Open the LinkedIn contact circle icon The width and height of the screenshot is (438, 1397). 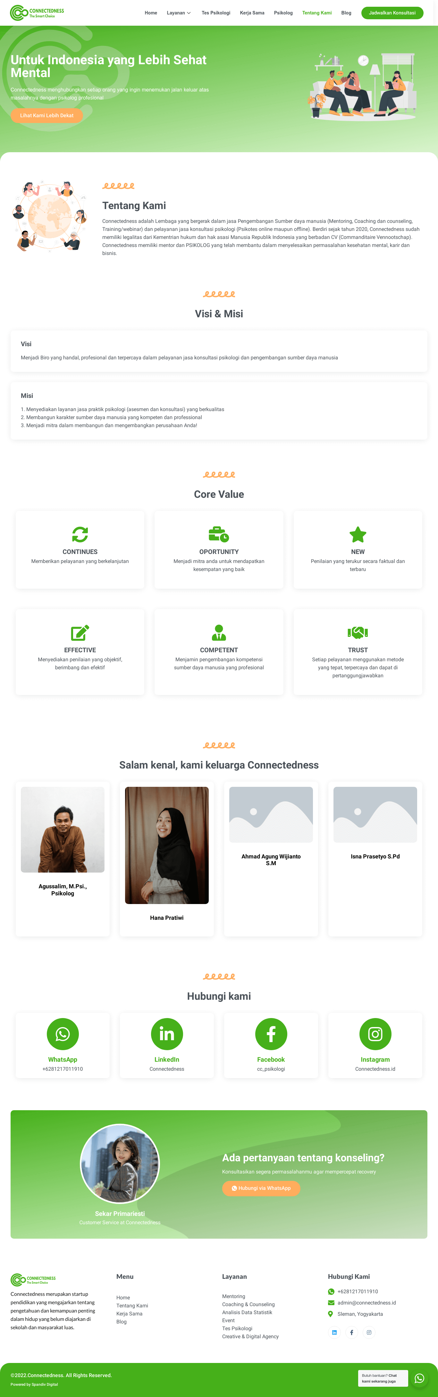pos(167,1034)
